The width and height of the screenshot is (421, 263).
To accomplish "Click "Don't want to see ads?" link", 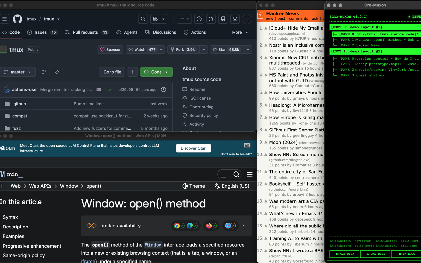I will (x=236, y=154).
